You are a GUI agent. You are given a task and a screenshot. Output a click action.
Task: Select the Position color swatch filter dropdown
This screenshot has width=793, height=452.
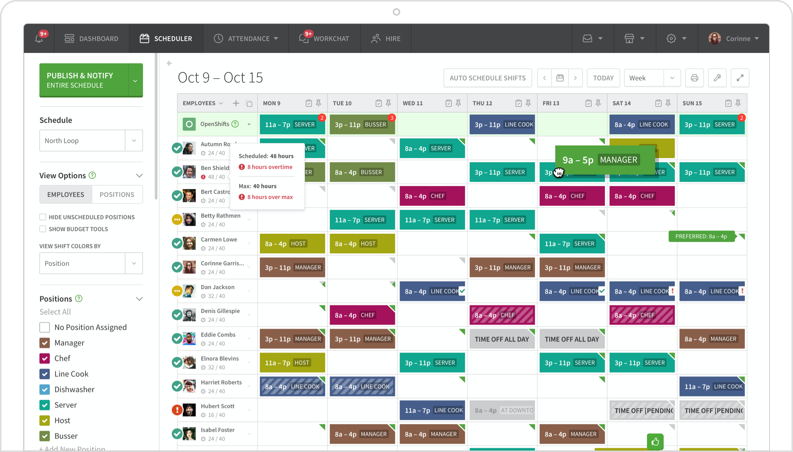click(x=91, y=263)
